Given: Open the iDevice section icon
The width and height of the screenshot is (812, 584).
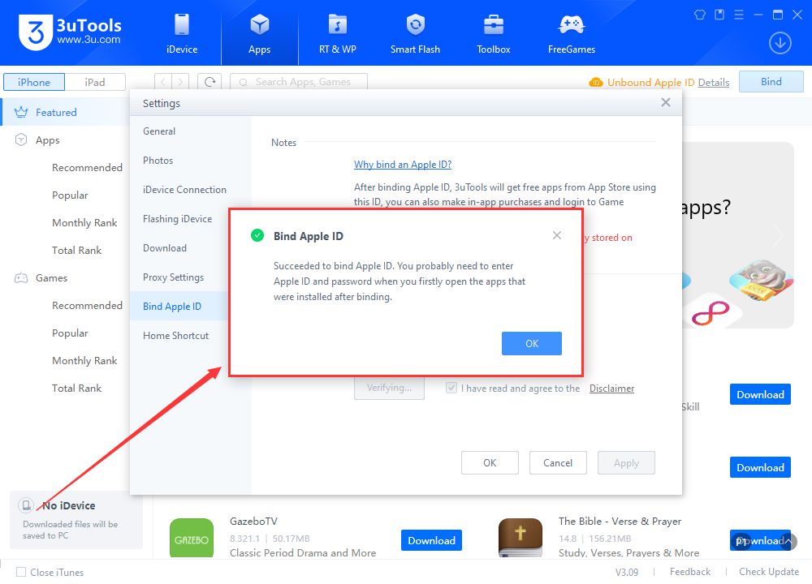Looking at the screenshot, I should coord(182,24).
